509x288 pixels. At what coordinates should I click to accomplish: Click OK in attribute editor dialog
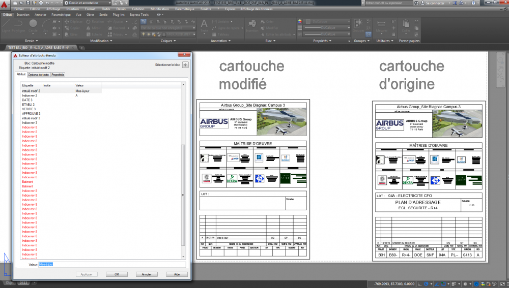coord(117,274)
